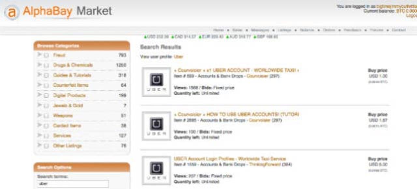Expand the Guides & Tutorials category
The width and height of the screenshot is (417, 189).
pos(39,75)
